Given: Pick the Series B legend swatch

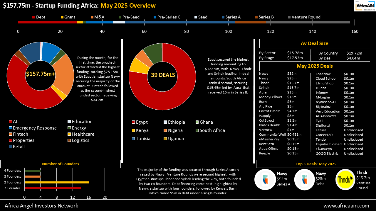Looking at the screenshot, I should pos(256,17).
